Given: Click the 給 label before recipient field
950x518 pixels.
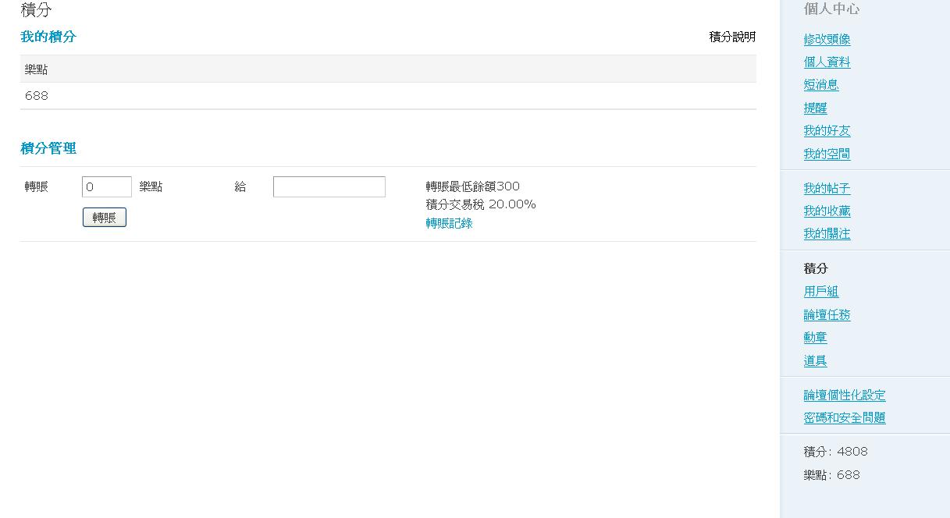Looking at the screenshot, I should point(240,186).
